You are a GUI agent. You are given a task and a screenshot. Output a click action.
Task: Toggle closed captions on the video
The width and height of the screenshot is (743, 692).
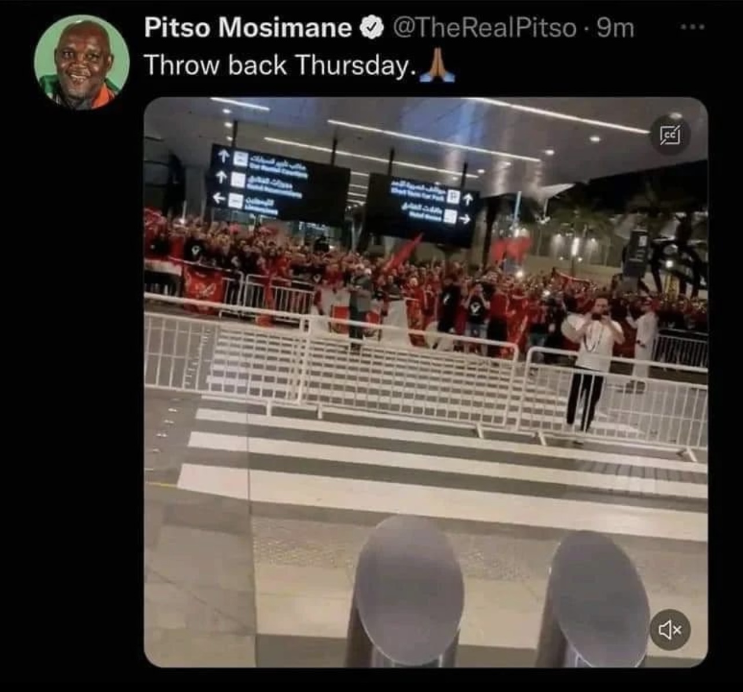coord(670,135)
